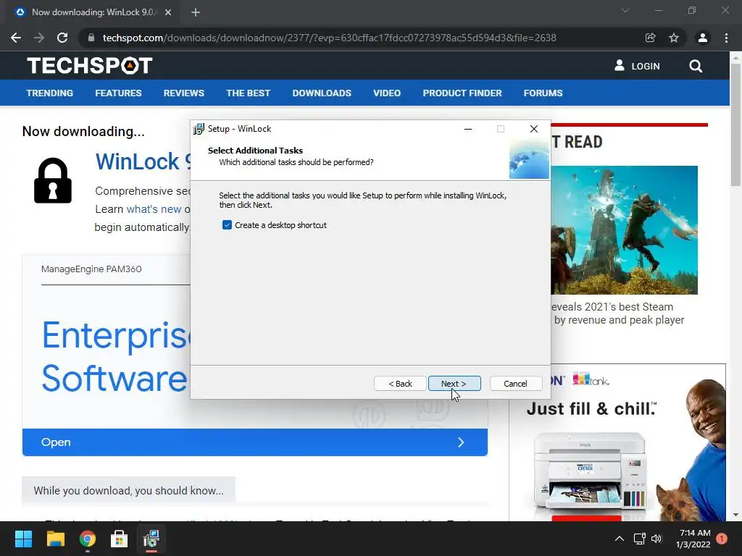
Task: Open the FEATURES menu item
Action: coord(118,93)
